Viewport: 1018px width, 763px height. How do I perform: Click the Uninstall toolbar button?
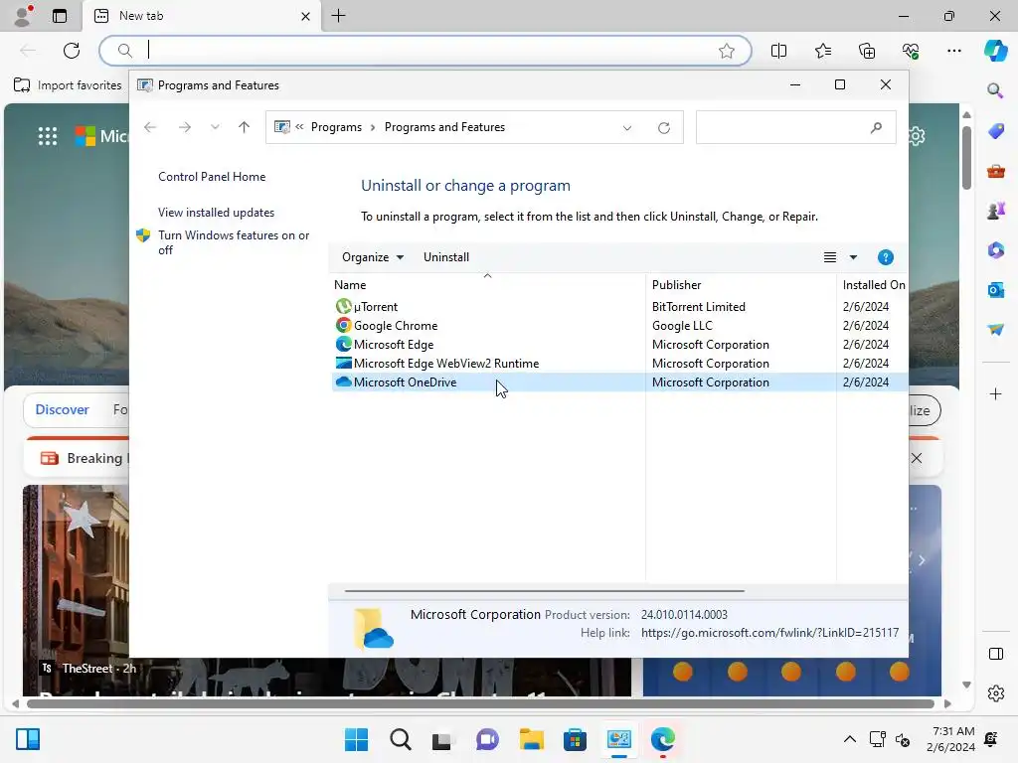coord(446,257)
